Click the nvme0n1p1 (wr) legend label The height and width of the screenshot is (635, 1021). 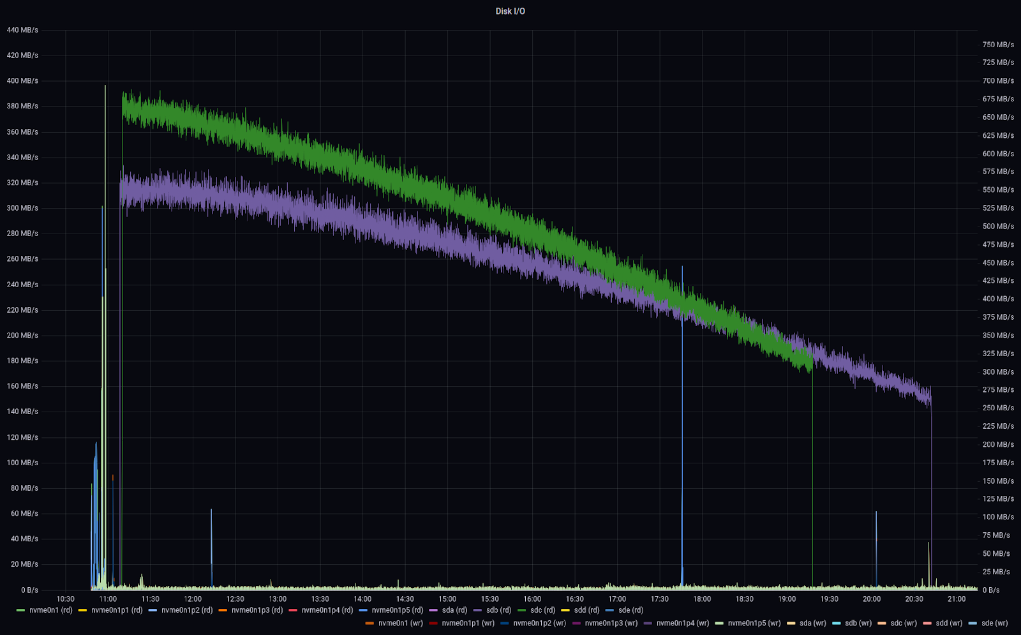468,623
